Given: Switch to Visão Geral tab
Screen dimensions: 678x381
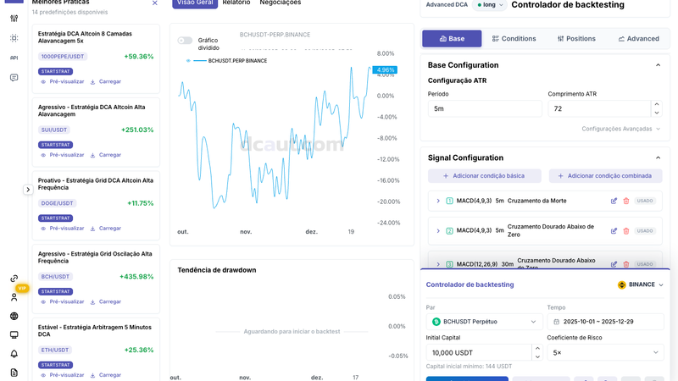Looking at the screenshot, I should pos(195,3).
